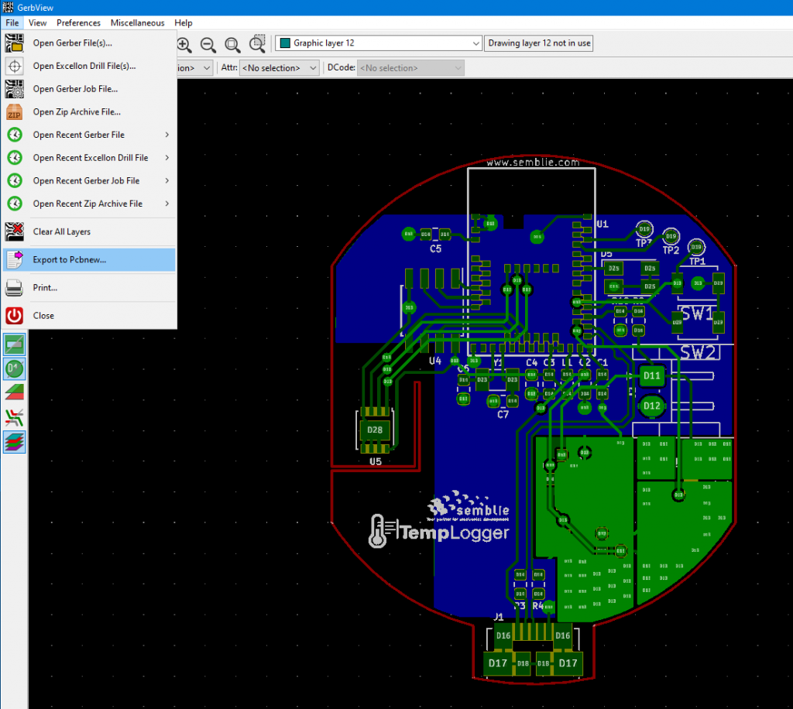Click the zoom out magnifier icon
This screenshot has width=793, height=709.
click(x=208, y=44)
